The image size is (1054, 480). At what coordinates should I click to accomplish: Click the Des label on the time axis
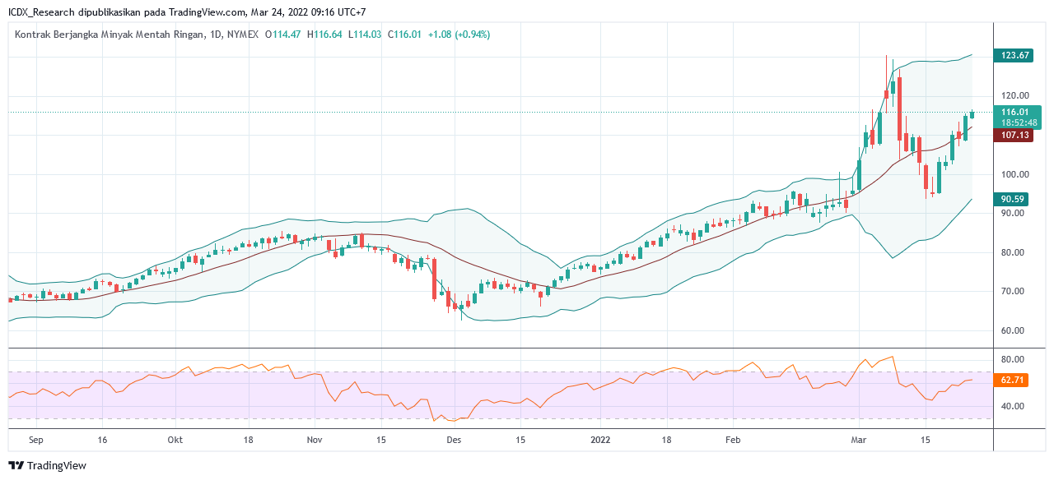(453, 440)
